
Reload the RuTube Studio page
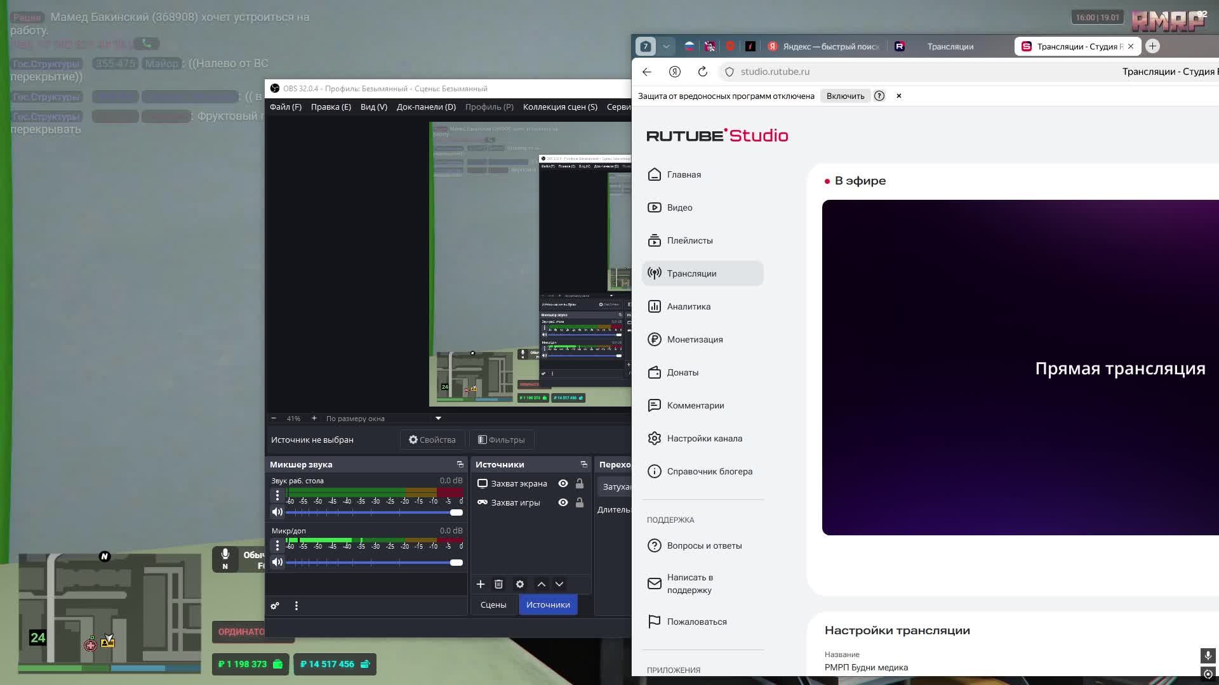(x=702, y=72)
